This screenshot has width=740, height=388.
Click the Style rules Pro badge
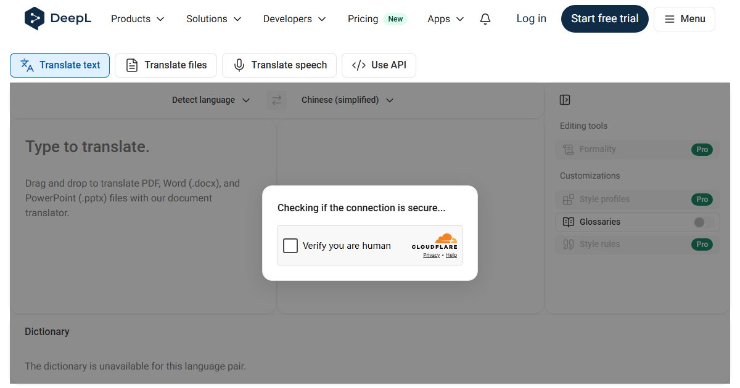click(x=702, y=245)
